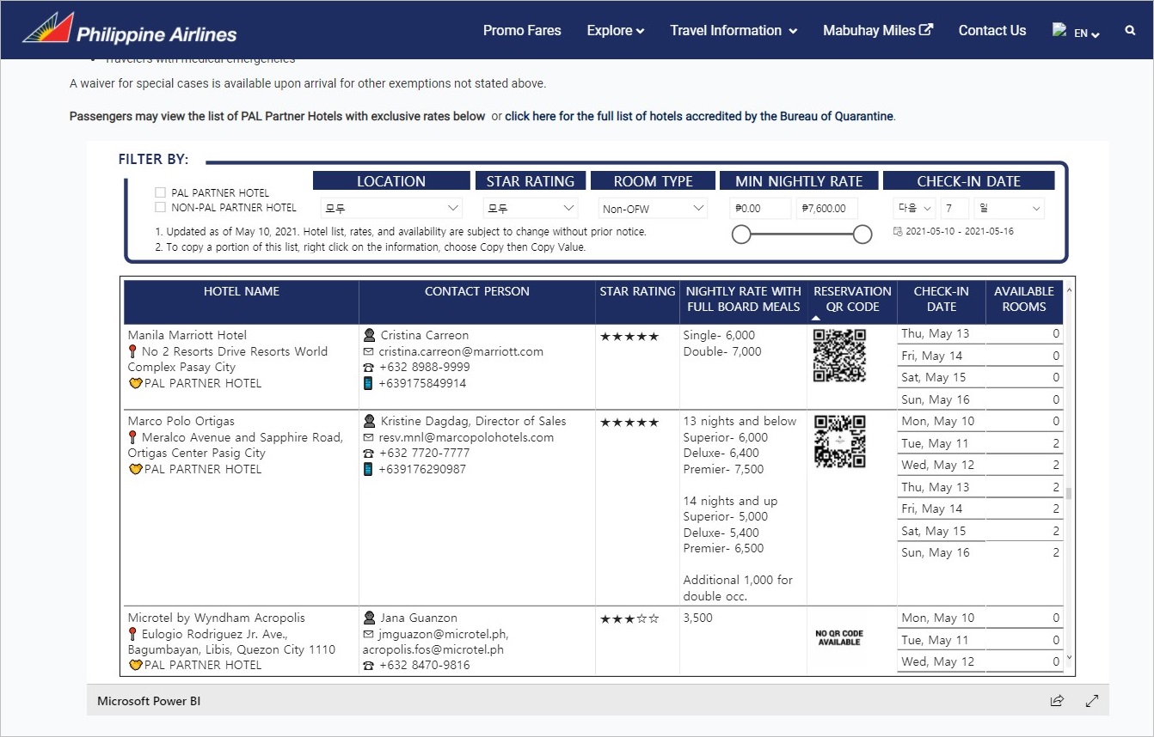Expand Power BI report to fullscreen
This screenshot has height=737, width=1154.
[x=1092, y=701]
